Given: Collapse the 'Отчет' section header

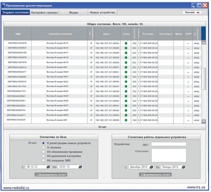Looking at the screenshot, I should pos(104,127).
